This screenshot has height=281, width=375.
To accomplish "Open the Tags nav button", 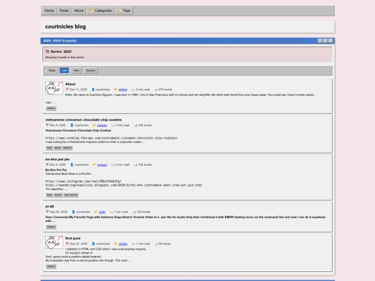I will pyautogui.click(x=124, y=10).
